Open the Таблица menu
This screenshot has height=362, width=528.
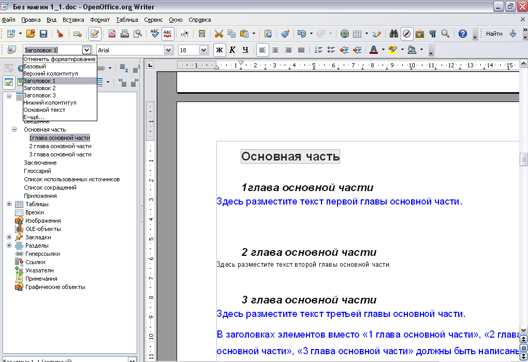click(127, 20)
